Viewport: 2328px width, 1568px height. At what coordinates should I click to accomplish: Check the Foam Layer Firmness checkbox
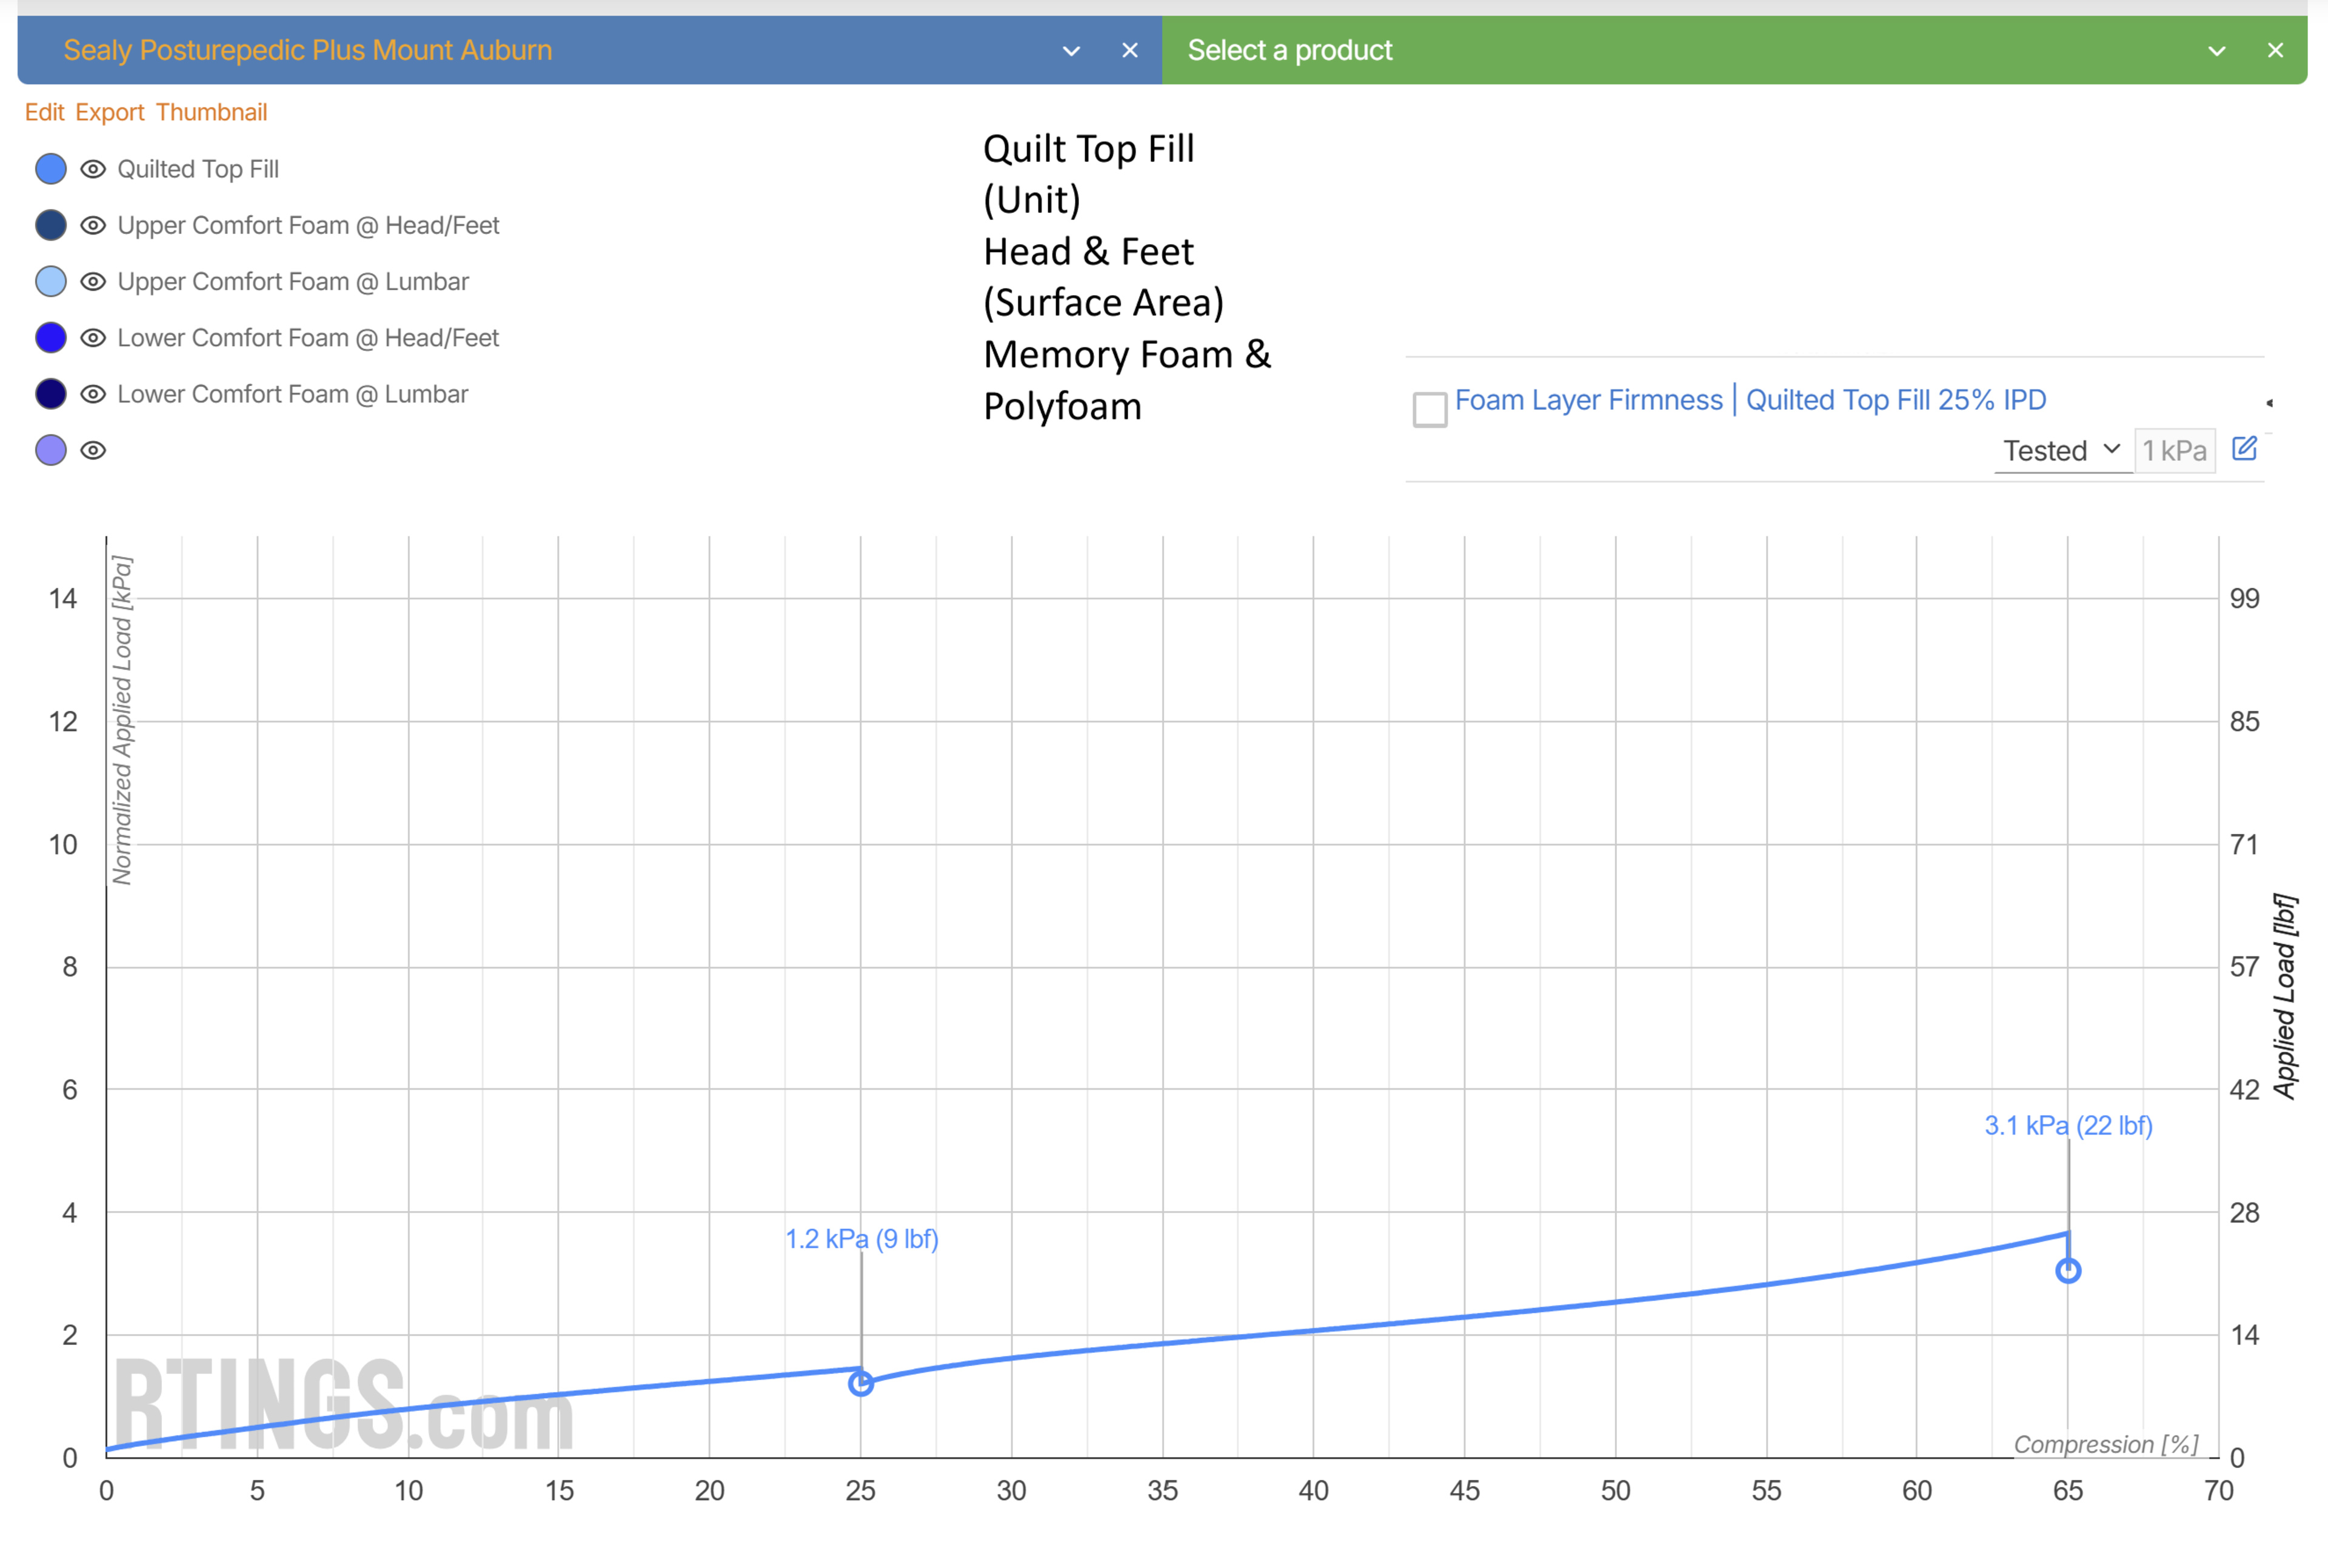click(x=1429, y=409)
